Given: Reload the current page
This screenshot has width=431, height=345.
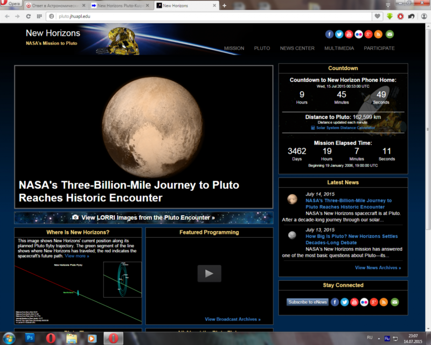Looking at the screenshot, I should pos(29,17).
